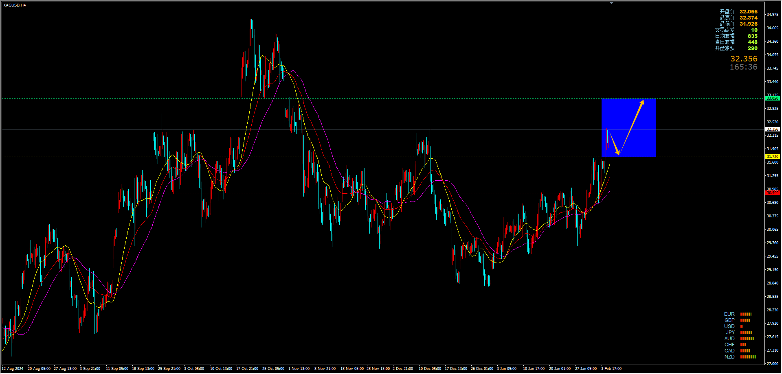
Task: Click the 34.975 price scale label
Action: [772, 15]
